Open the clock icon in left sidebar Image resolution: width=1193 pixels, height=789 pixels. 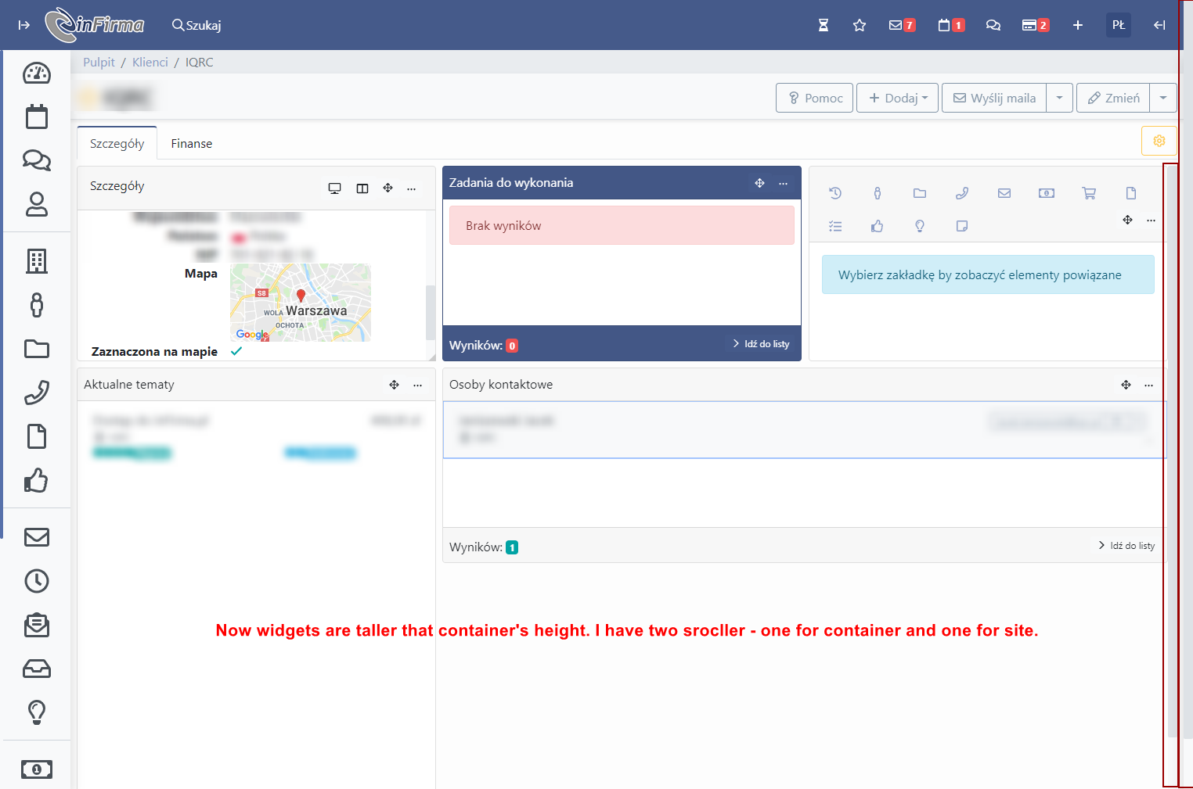37,581
